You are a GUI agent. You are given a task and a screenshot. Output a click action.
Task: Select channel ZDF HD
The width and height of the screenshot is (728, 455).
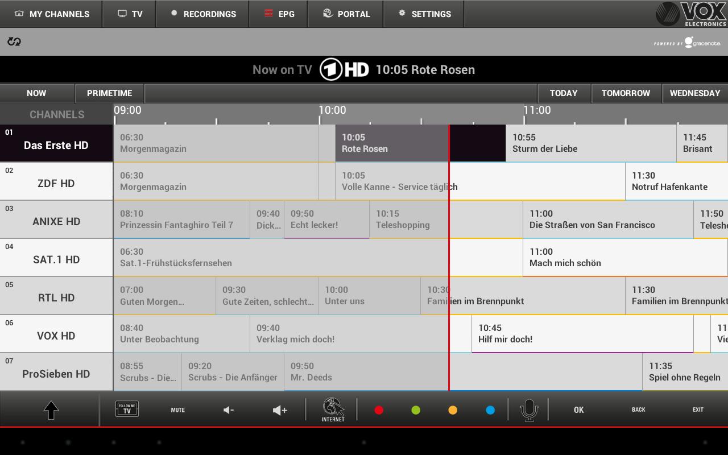(56, 181)
